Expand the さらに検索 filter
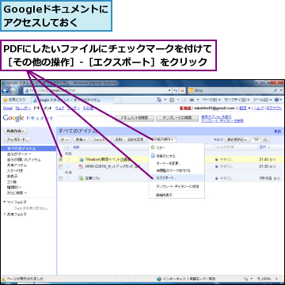 17,193
